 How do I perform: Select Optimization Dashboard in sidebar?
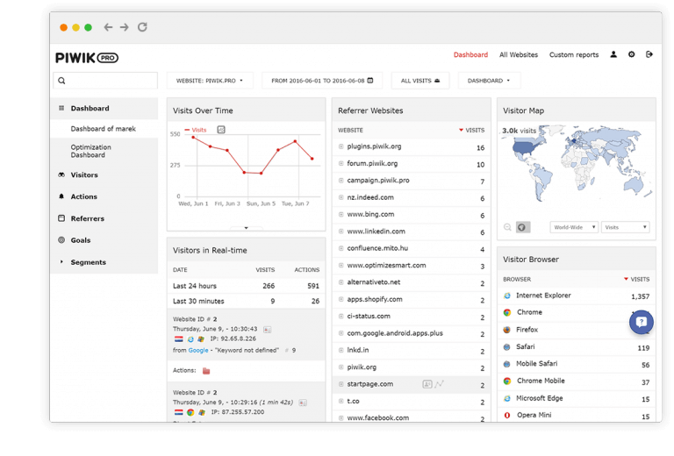pyautogui.click(x=91, y=151)
